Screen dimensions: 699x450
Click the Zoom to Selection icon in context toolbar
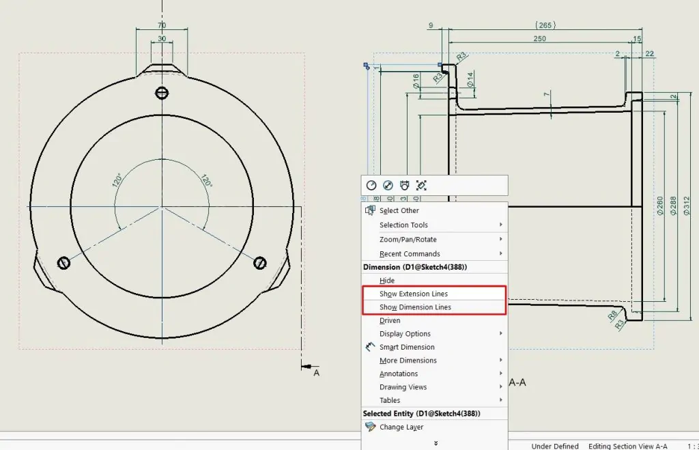coord(421,186)
